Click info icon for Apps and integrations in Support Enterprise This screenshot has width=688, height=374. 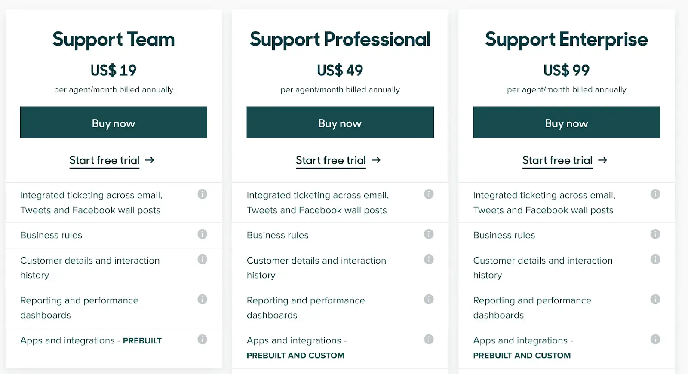[x=655, y=339]
